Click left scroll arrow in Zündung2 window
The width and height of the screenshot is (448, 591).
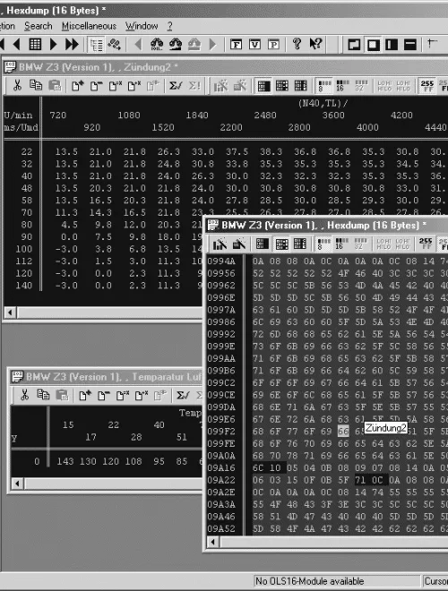10,313
